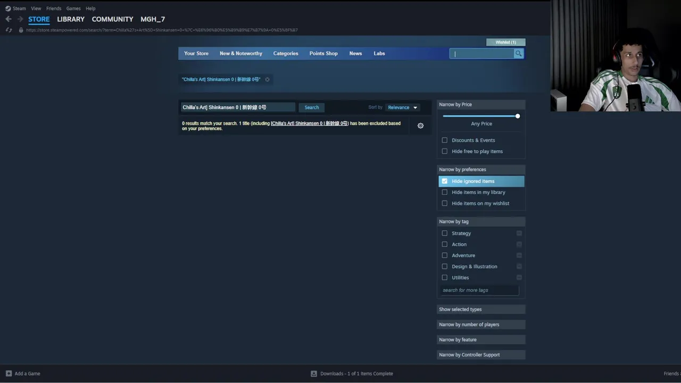Open the MGH_7 profile tab

point(153,19)
